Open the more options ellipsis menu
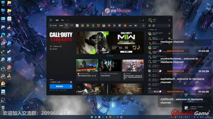The width and height of the screenshot is (213, 119). tap(68, 20)
